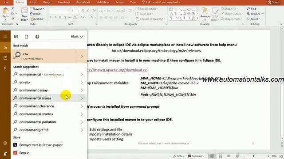Open the Shape Outline dropdown
The height and width of the screenshot is (159, 284).
232,14
